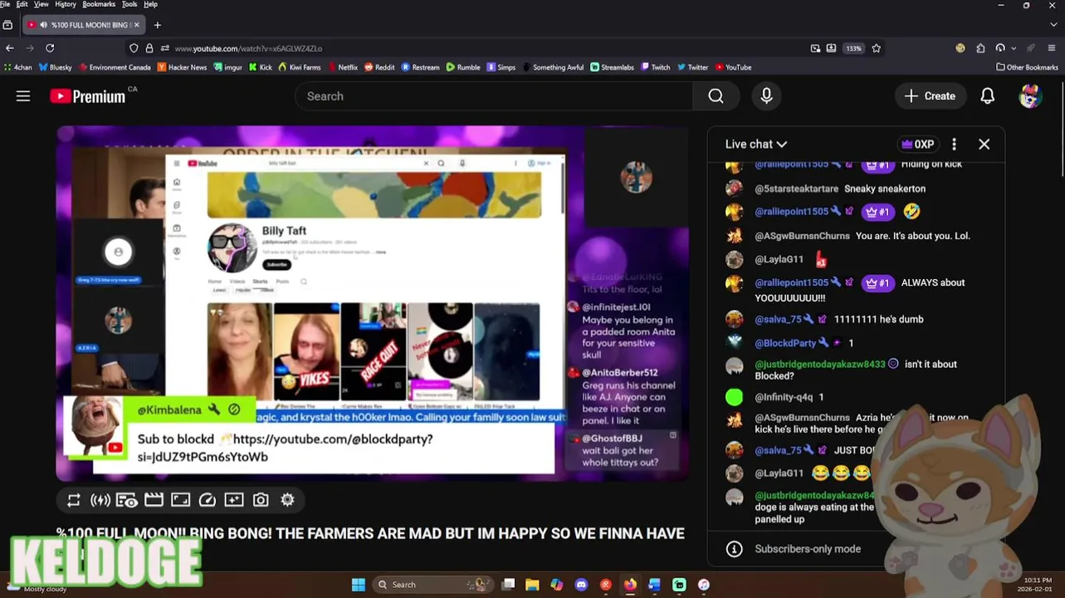Click the eye playlist icon in enhancer toolbar
This screenshot has width=1065, height=598.
(x=127, y=500)
